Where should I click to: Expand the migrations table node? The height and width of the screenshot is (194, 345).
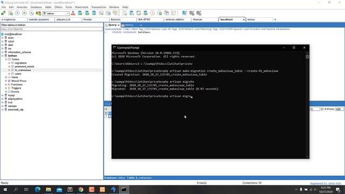(x=9, y=63)
